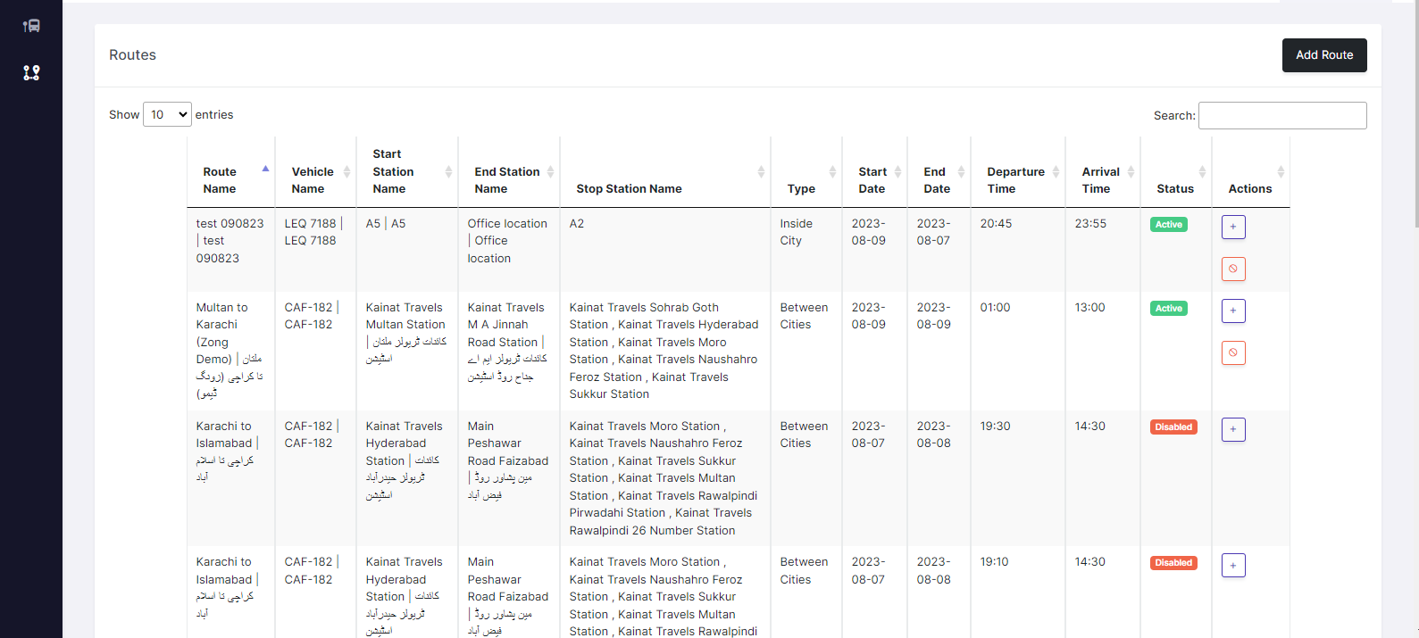Click the Add Route button
Image resolution: width=1419 pixels, height=638 pixels.
(1324, 55)
